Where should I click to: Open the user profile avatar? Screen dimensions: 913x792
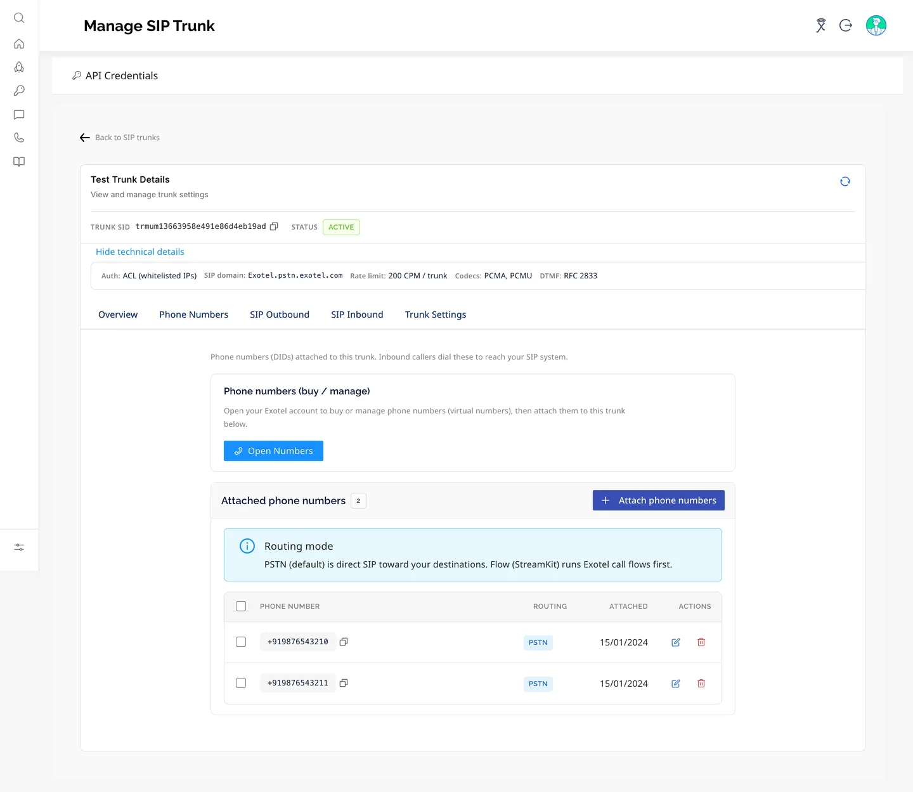(x=876, y=25)
